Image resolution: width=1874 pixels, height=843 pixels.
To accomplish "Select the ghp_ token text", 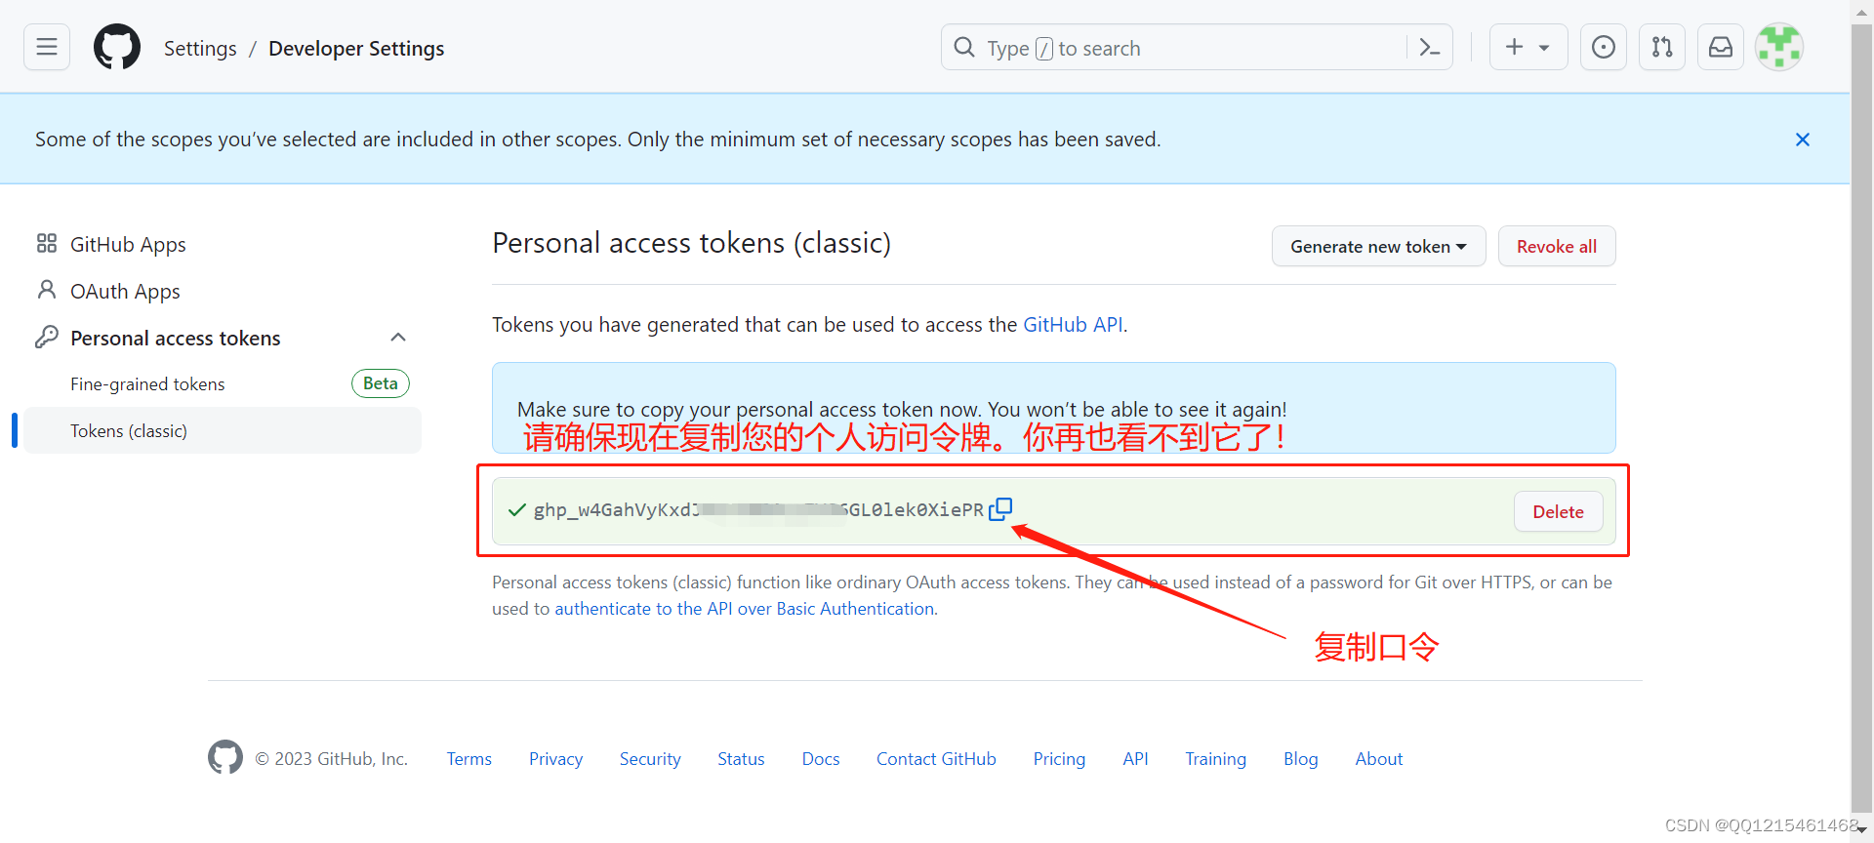I will coord(758,510).
